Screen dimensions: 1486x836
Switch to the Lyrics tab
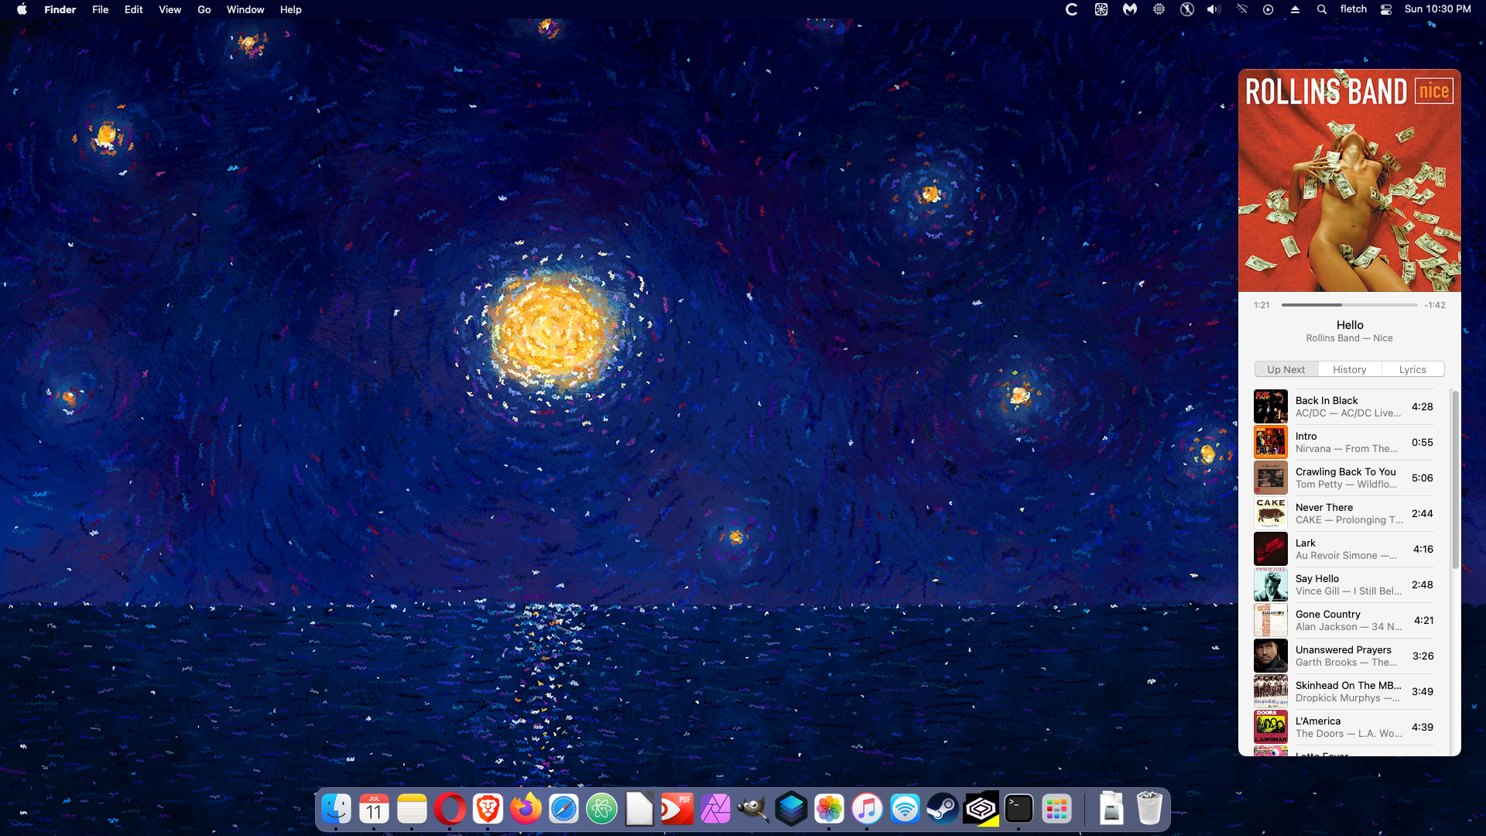pos(1412,369)
